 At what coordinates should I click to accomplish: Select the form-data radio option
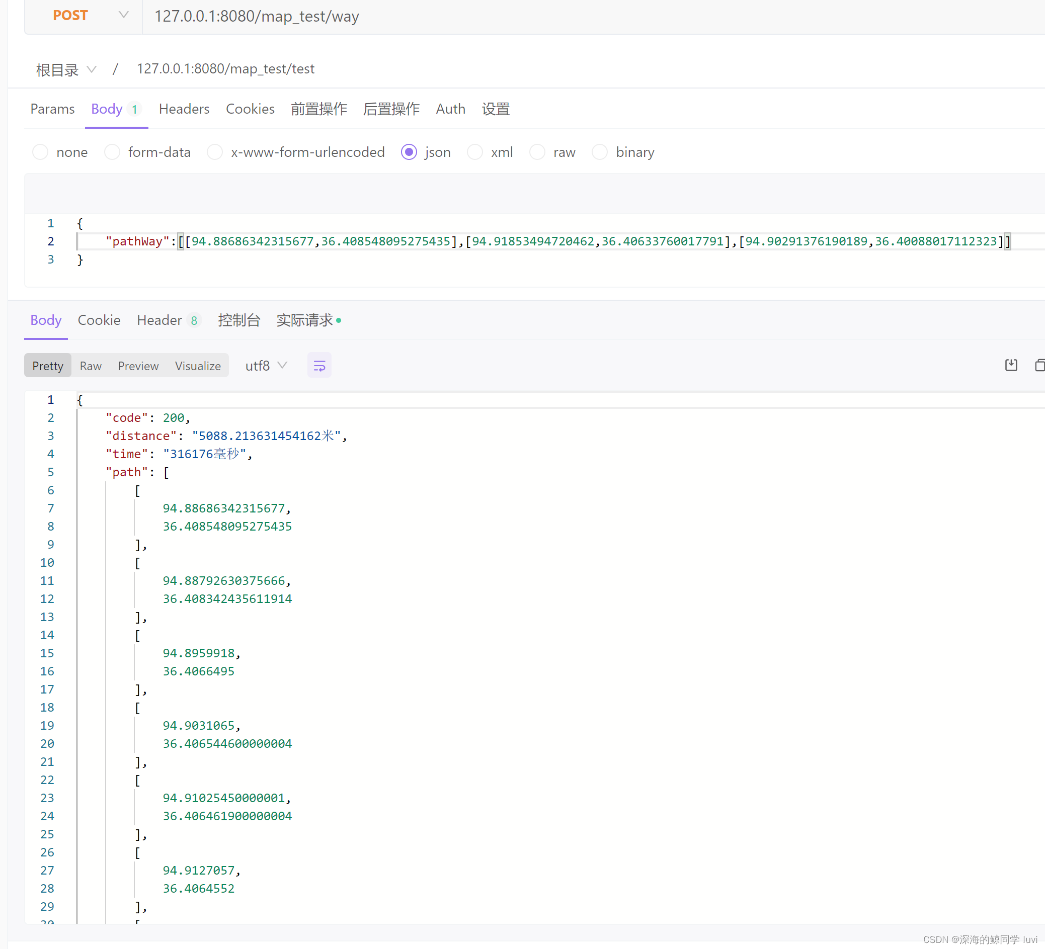tap(113, 152)
